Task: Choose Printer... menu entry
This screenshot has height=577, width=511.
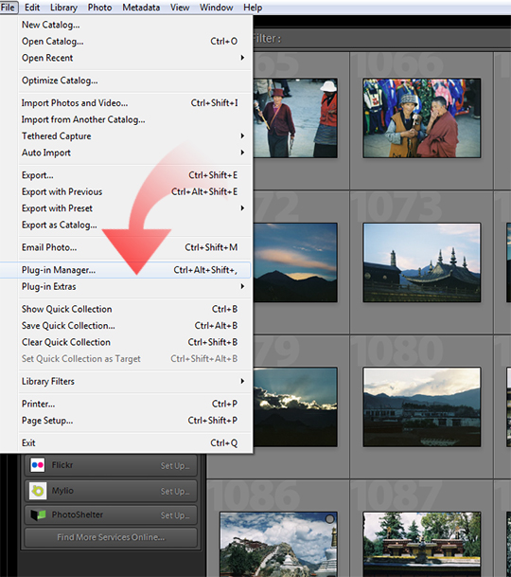Action: [126, 404]
